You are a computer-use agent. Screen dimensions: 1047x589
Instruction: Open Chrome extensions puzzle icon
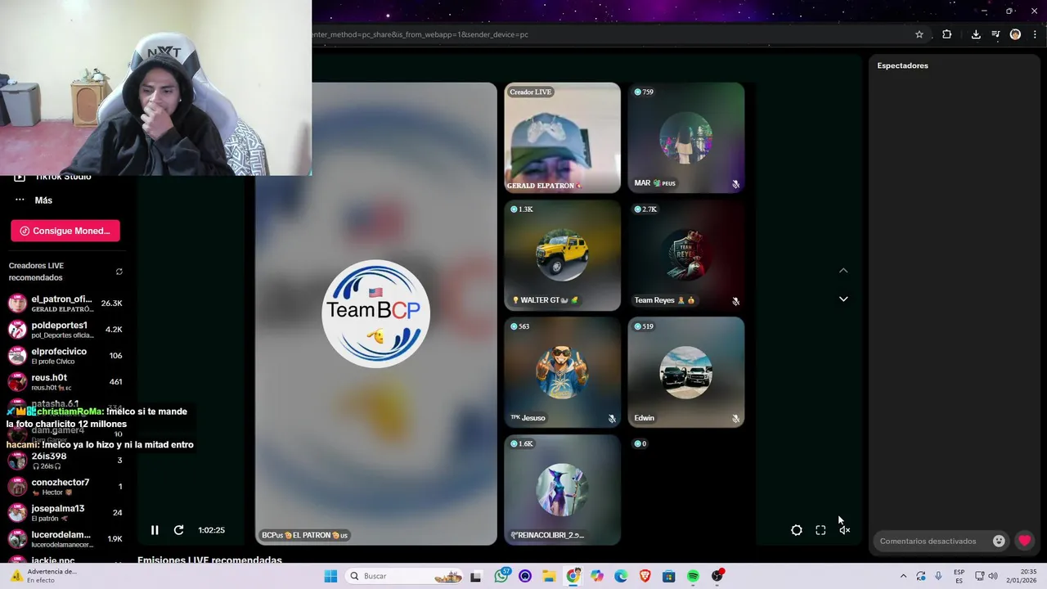947,34
